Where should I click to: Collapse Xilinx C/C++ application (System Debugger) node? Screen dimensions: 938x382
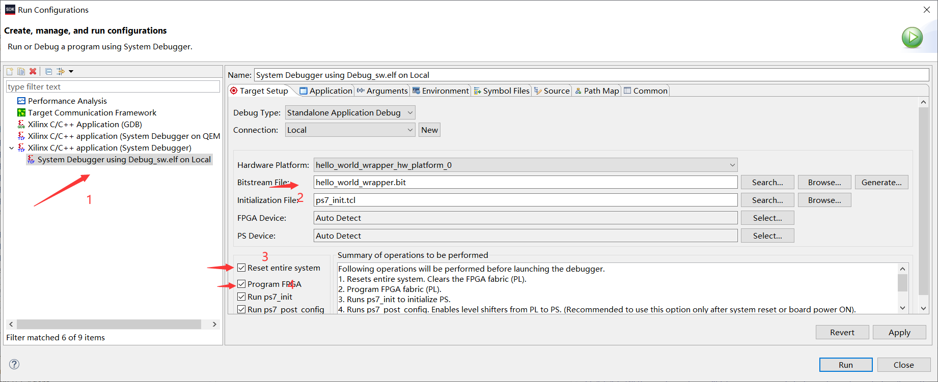coord(11,148)
